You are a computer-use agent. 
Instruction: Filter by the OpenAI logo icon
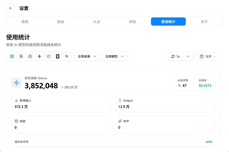coord(30,56)
